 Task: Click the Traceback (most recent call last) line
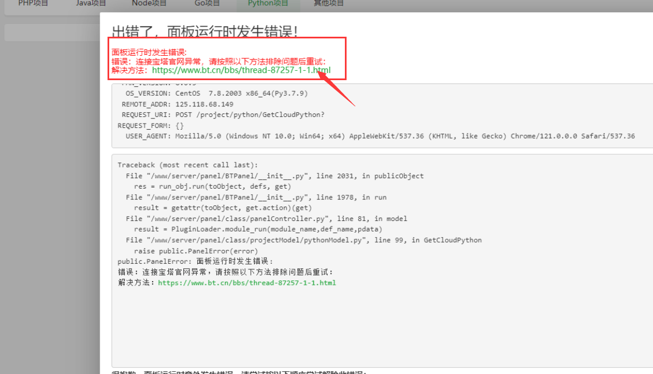click(x=188, y=165)
